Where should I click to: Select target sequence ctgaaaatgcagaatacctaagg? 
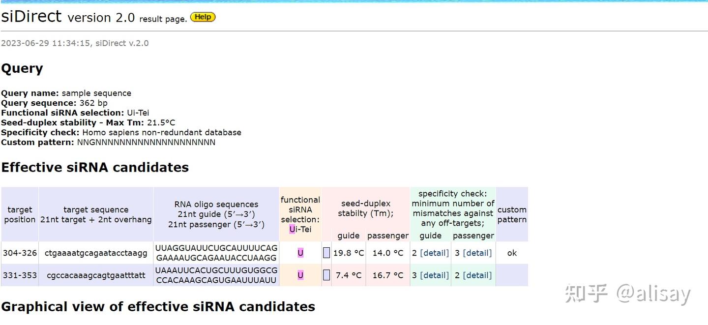(x=96, y=253)
